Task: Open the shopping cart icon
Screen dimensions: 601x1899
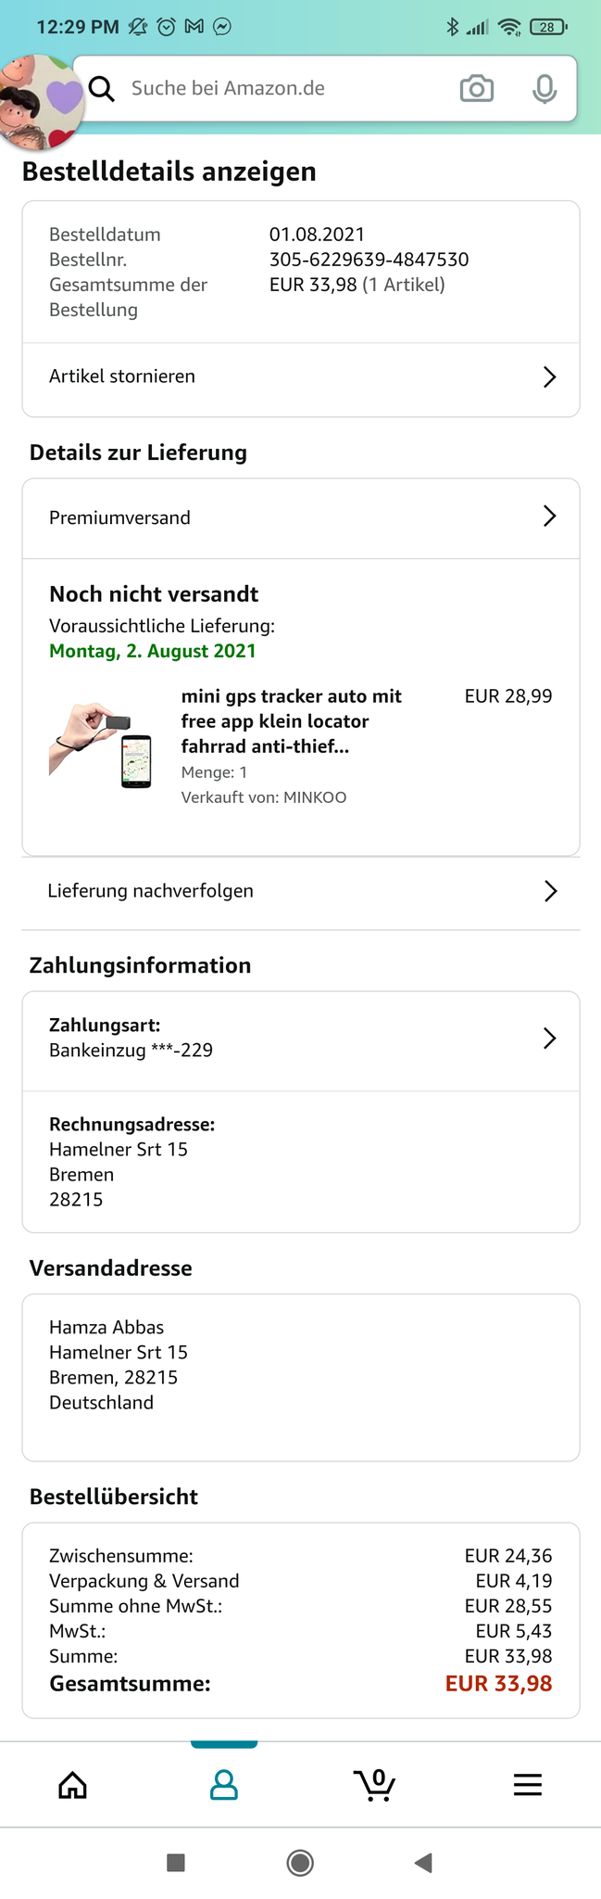Action: click(375, 1785)
